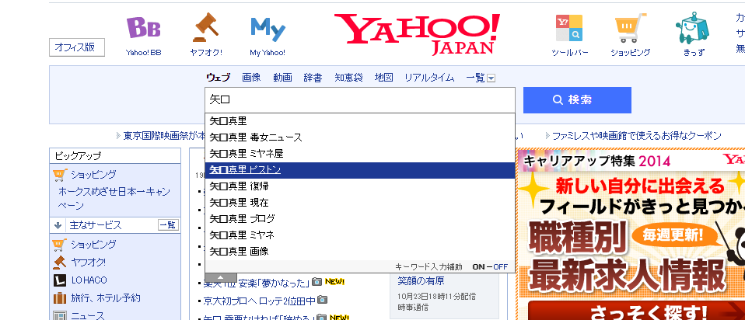Open the My Yahoo! icon
The width and height of the screenshot is (745, 320).
point(268,29)
